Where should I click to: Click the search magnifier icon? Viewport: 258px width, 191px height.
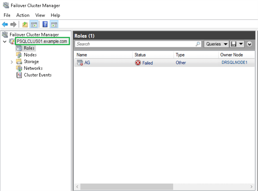tap(198, 44)
